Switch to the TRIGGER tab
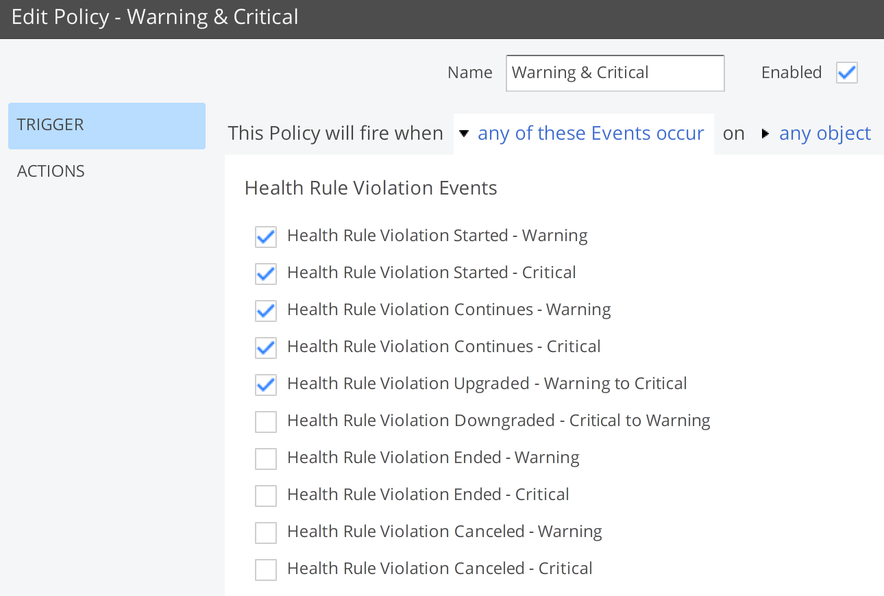Image resolution: width=884 pixels, height=596 pixels. pos(107,125)
